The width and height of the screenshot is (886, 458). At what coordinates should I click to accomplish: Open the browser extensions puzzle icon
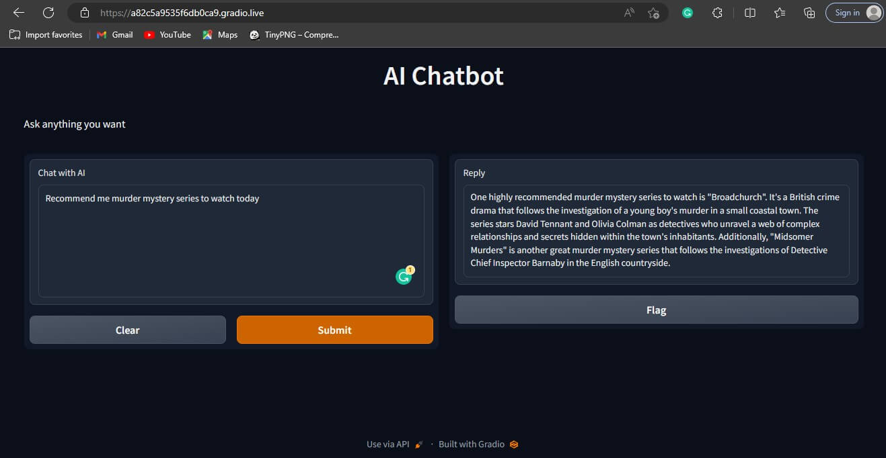[x=717, y=13]
